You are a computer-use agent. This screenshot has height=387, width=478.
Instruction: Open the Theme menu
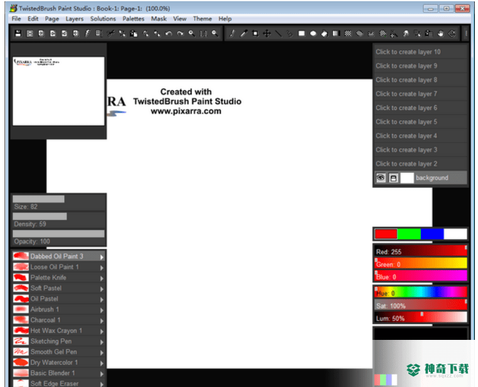pos(202,19)
